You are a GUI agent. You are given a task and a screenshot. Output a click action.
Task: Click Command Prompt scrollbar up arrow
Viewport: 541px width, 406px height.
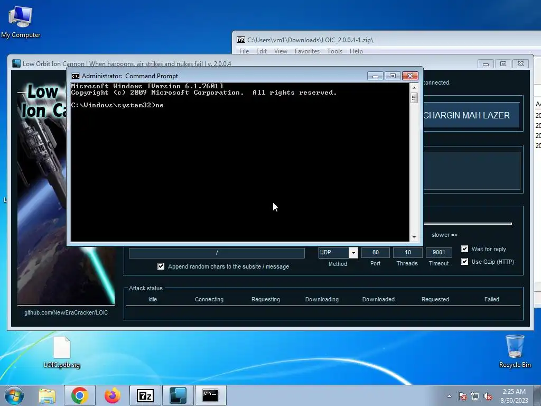tap(414, 88)
